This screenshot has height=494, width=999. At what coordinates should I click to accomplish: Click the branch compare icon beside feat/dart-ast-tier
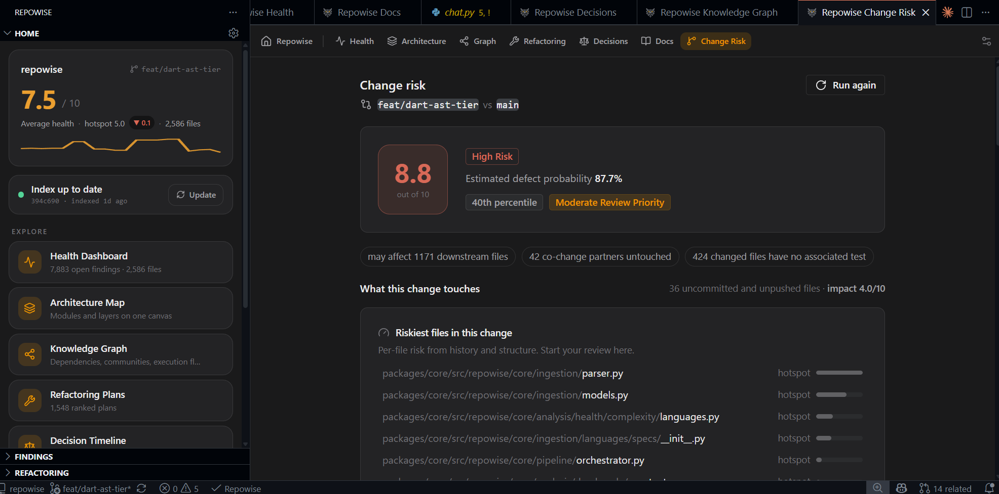[x=366, y=105]
